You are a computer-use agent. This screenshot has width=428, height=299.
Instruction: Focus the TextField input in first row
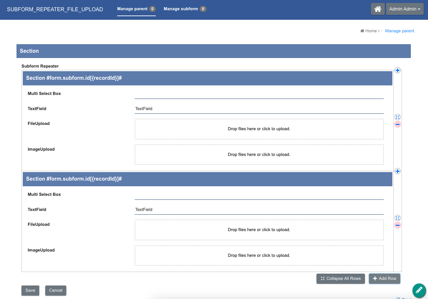(259, 109)
